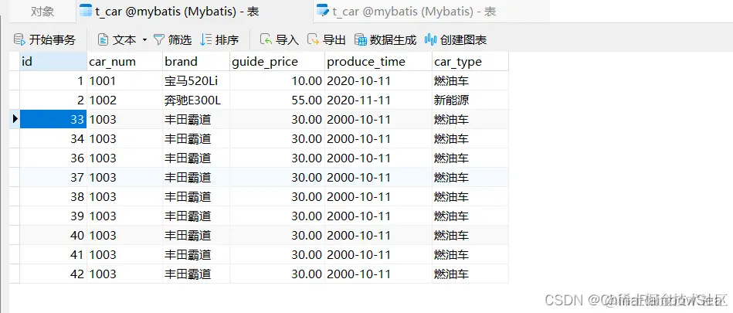The image size is (733, 313).
Task: Click the 导入 import label
Action: coord(287,39)
